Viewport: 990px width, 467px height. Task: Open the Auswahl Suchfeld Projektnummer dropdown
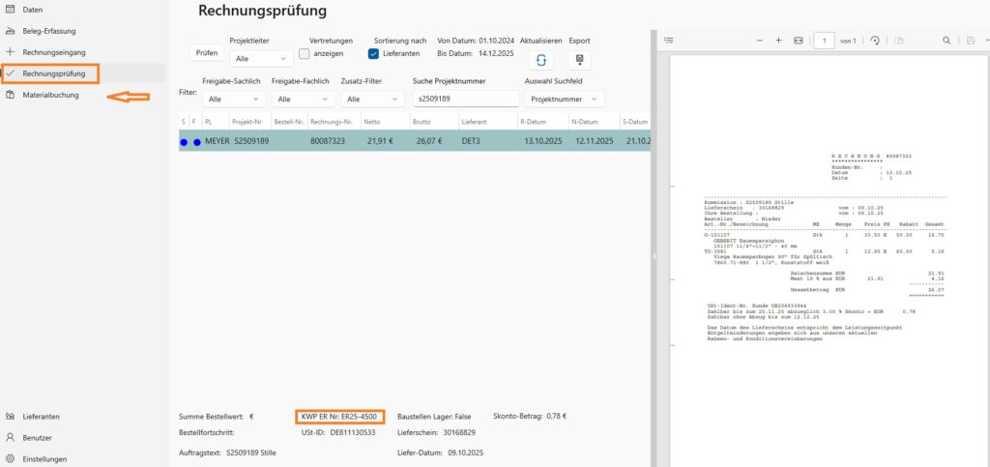tap(564, 99)
